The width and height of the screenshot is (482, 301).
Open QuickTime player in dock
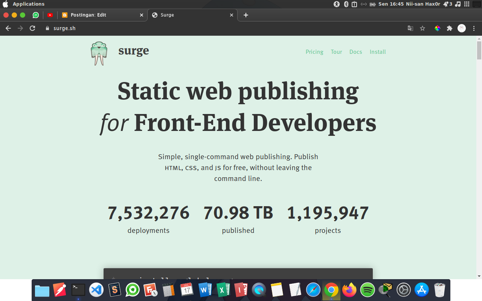[x=259, y=290]
